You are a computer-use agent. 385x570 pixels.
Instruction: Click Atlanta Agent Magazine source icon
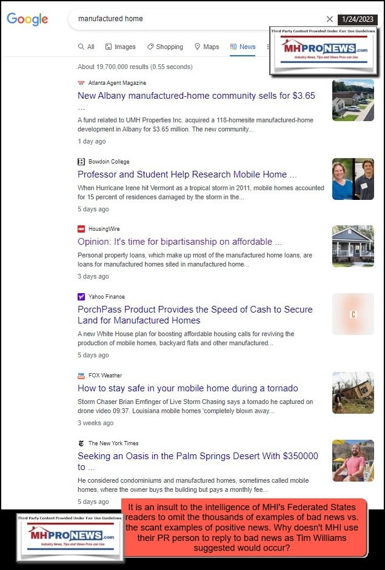coord(81,83)
